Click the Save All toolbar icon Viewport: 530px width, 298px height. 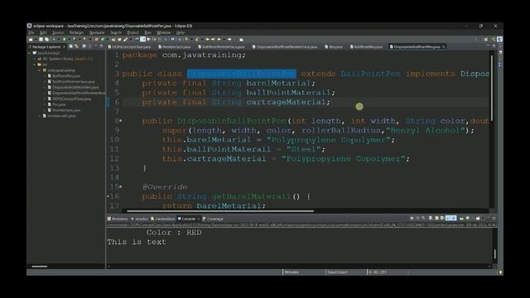click(46, 40)
